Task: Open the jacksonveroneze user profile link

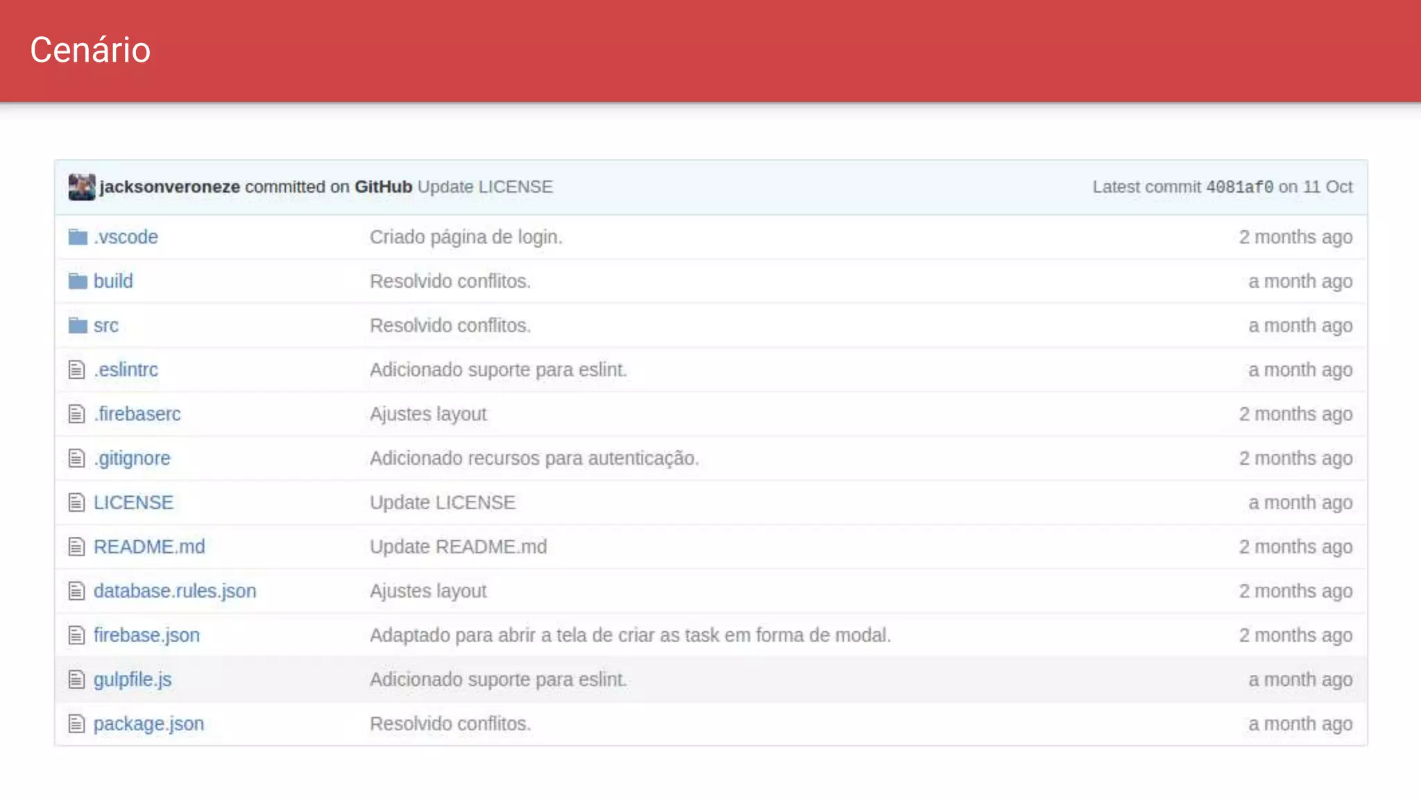Action: point(170,187)
